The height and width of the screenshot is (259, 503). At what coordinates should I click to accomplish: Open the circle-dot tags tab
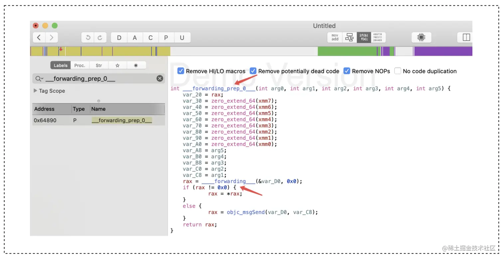point(136,65)
